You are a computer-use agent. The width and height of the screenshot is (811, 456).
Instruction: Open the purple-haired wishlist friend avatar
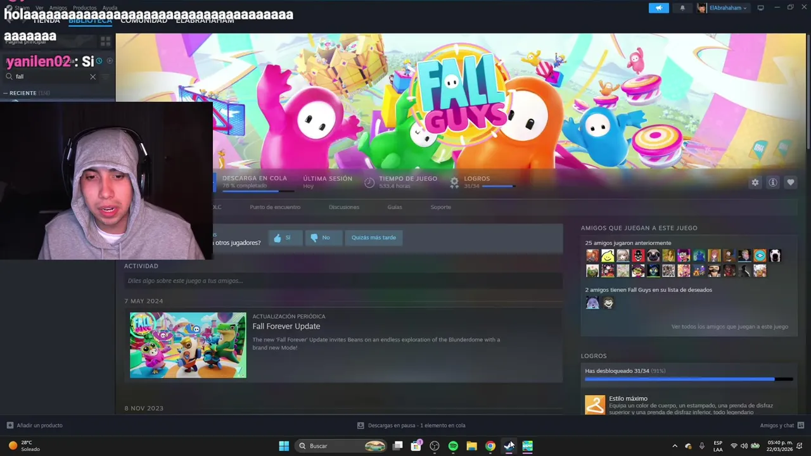[592, 303]
